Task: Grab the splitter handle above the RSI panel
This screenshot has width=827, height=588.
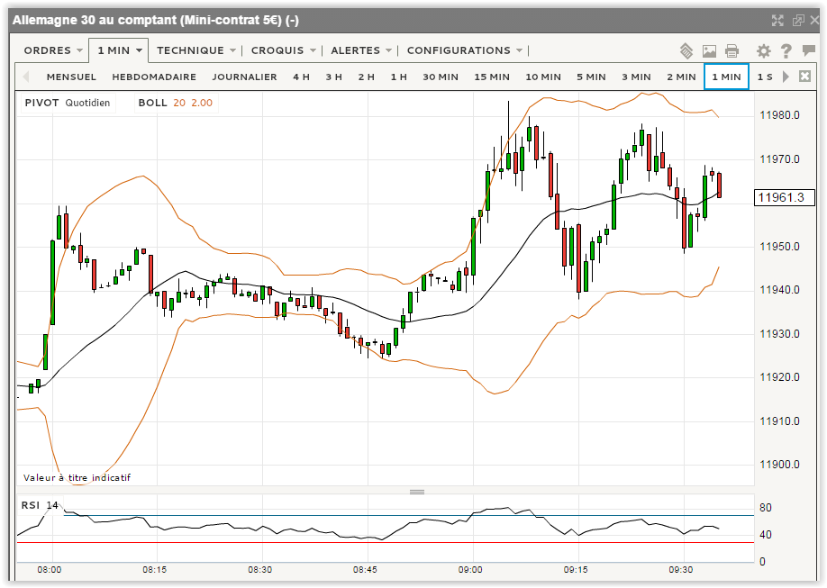Action: coord(417,492)
